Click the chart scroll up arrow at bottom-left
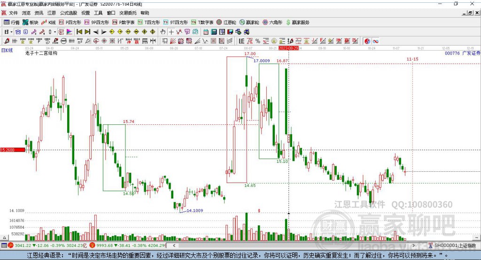The image size is (481, 260). click(x=4, y=237)
